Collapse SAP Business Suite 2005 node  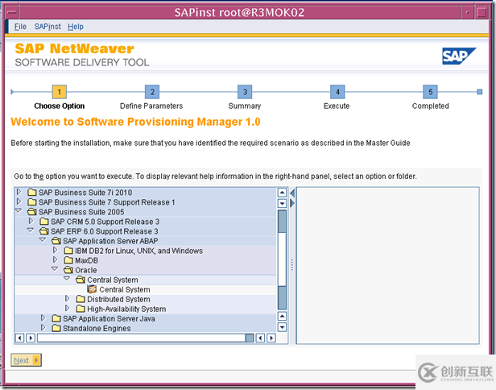[x=19, y=211]
